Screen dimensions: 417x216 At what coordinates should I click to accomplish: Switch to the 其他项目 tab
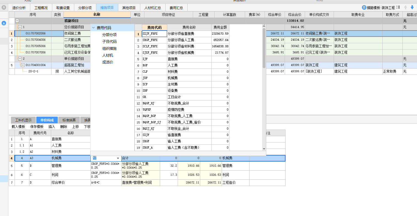pyautogui.click(x=129, y=8)
